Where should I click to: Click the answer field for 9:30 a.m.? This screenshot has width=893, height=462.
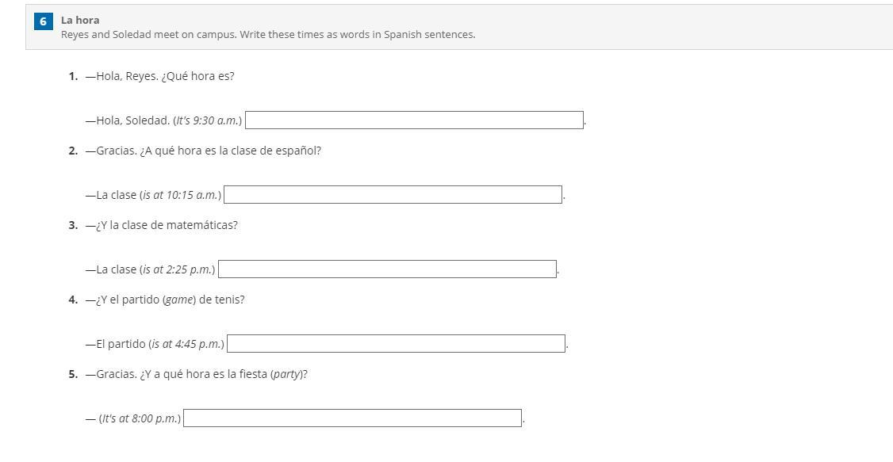(x=414, y=120)
